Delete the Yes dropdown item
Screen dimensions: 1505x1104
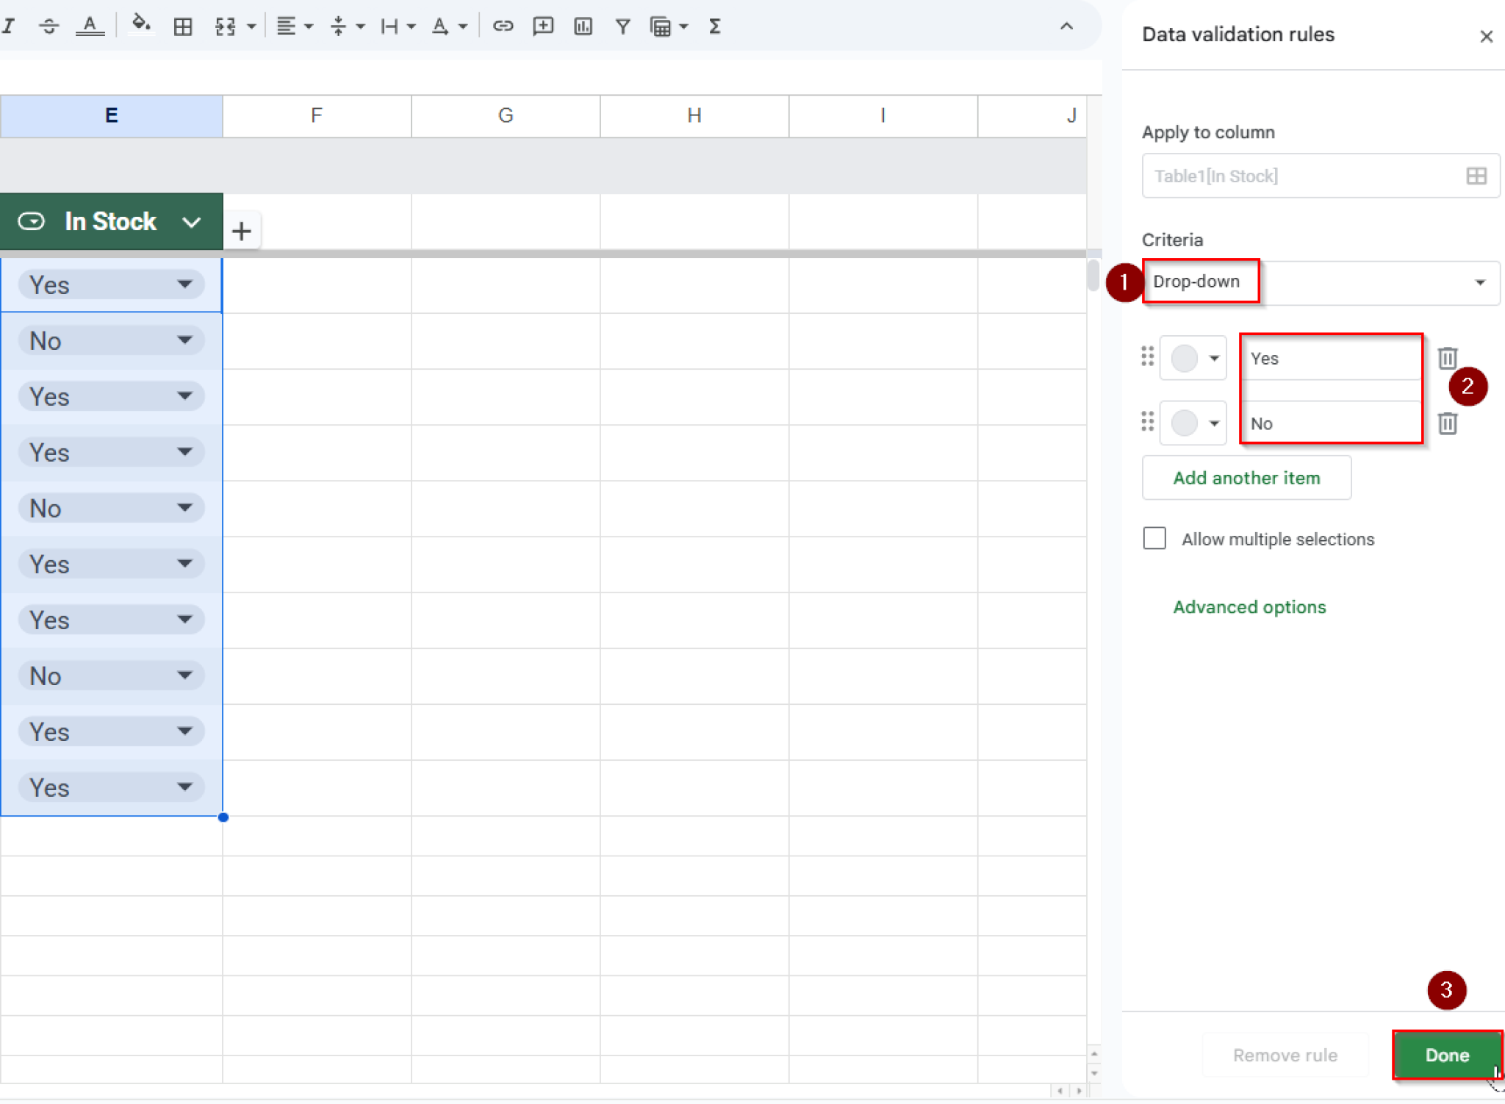point(1447,358)
